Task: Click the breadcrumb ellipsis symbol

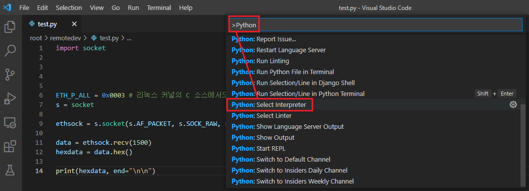Action: [x=129, y=38]
